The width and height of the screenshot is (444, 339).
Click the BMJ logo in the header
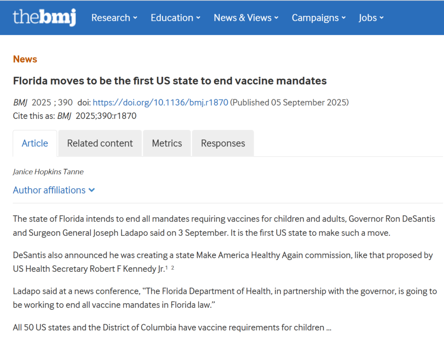[x=43, y=18]
